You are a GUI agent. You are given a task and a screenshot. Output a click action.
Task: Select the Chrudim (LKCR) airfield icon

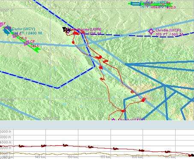point(151,31)
